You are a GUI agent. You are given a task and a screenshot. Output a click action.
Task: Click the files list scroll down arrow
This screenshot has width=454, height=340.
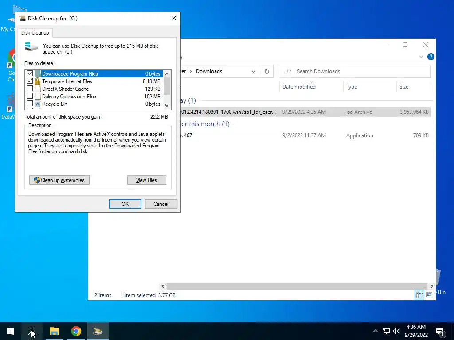click(x=167, y=105)
